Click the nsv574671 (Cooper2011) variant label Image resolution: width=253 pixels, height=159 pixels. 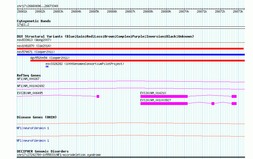36,52
